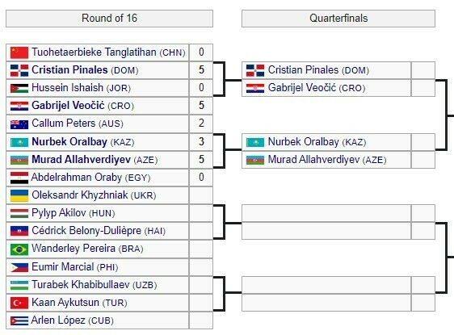Click the China flag icon
This screenshot has width=454, height=335.
point(19,52)
